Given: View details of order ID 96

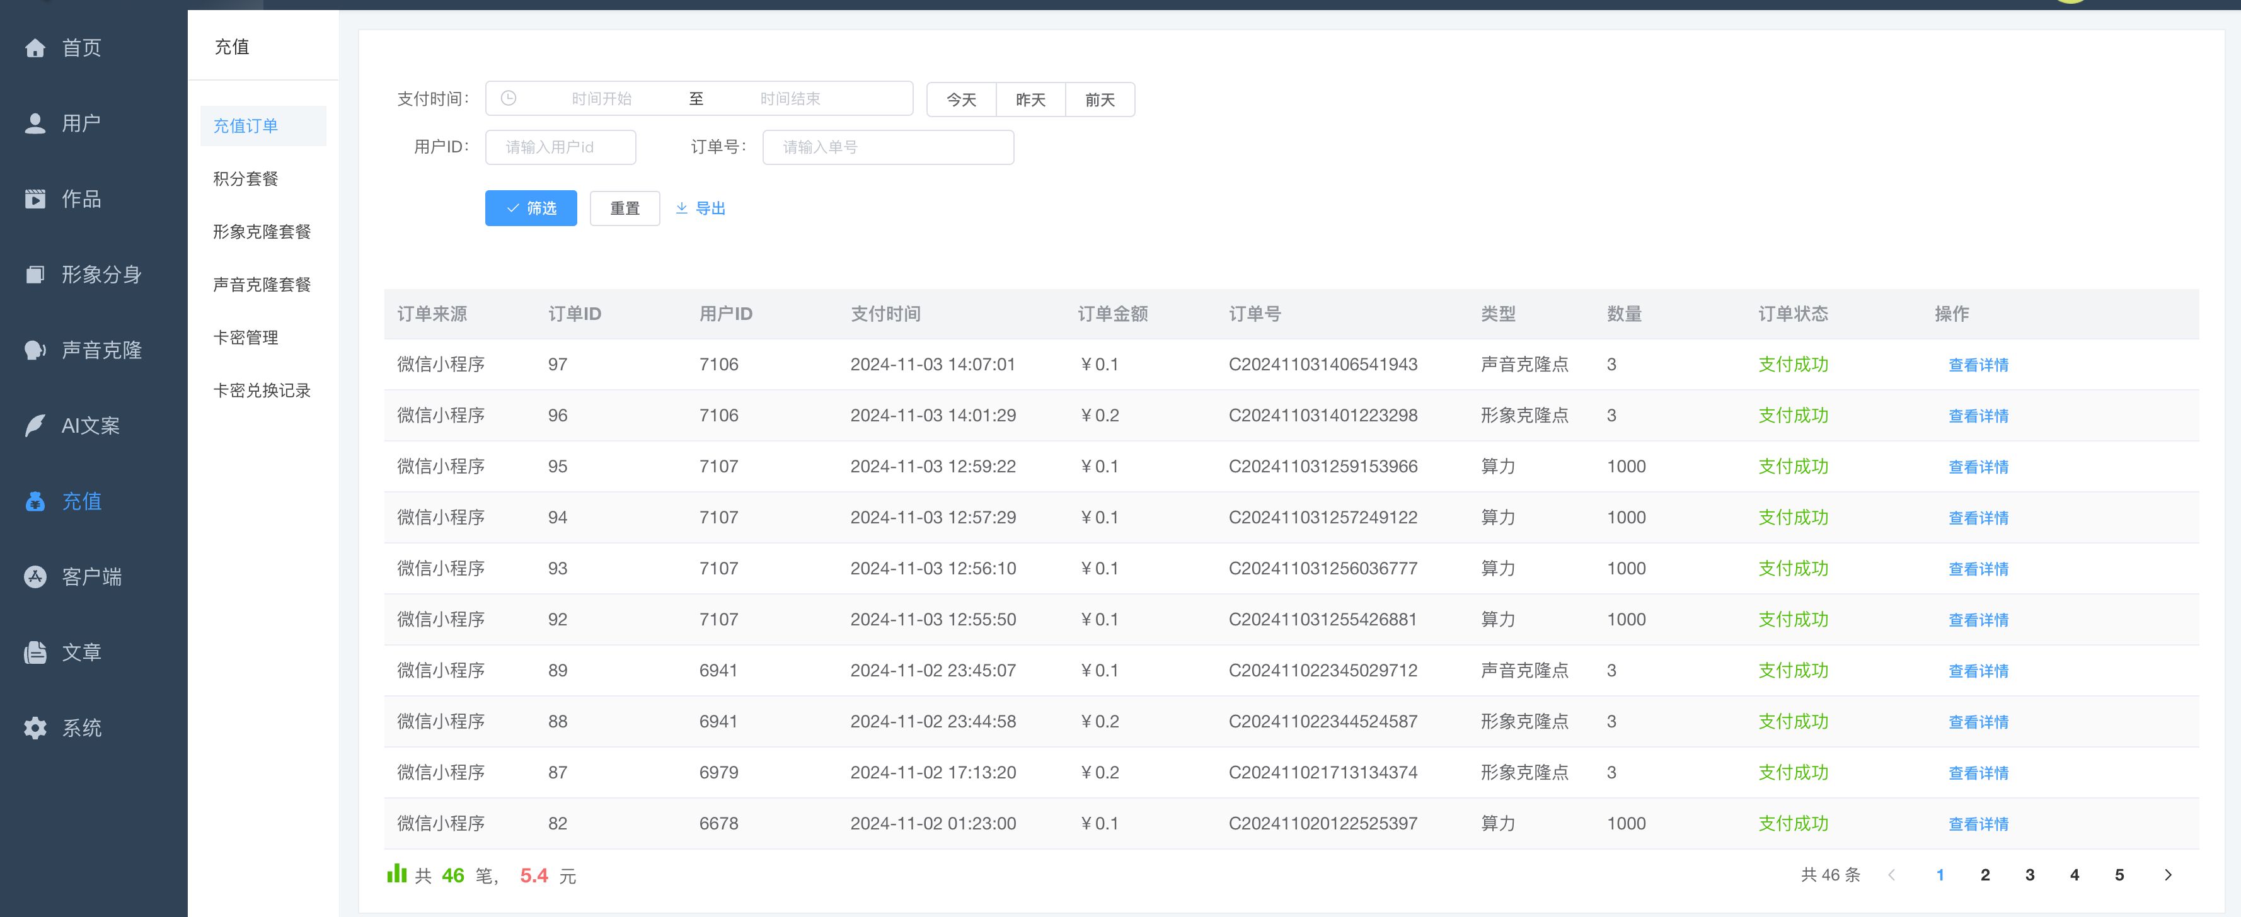Looking at the screenshot, I should click(x=1978, y=416).
